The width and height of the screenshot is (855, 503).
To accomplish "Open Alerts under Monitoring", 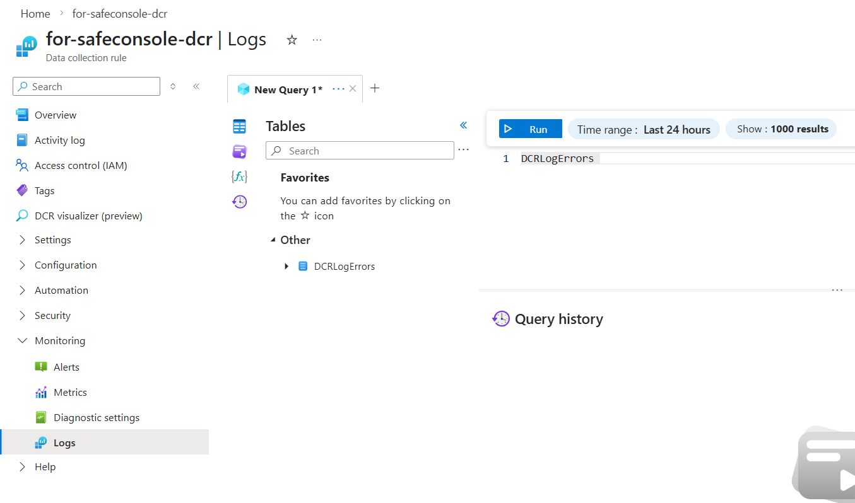I will coord(66,367).
